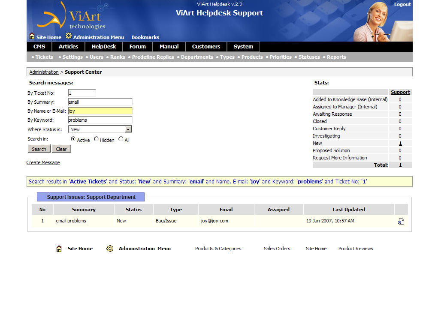Click the Search button
This screenshot has height=315, width=432.
pos(39,149)
